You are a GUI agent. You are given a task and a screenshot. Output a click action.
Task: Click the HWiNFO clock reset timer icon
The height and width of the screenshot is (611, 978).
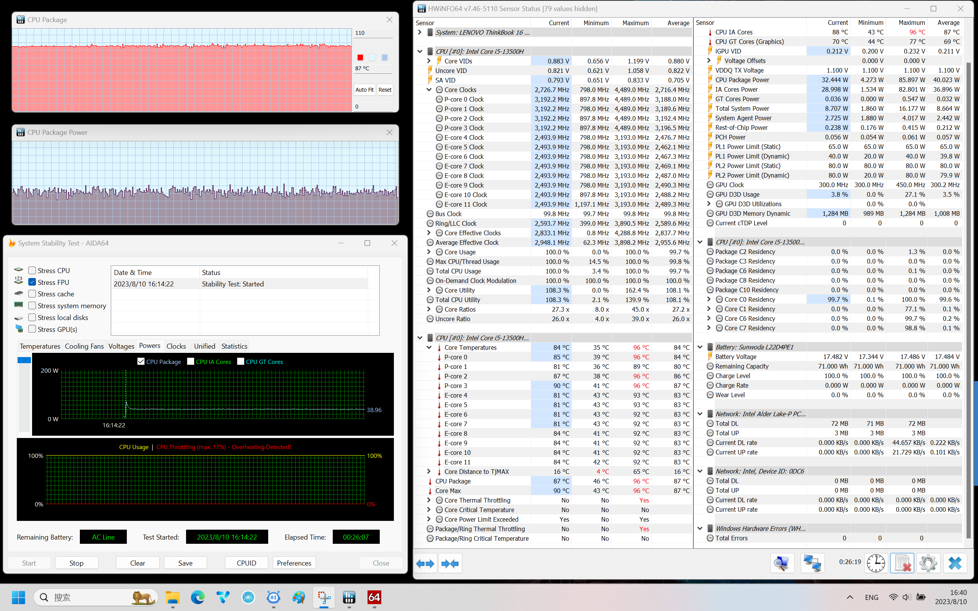(875, 563)
